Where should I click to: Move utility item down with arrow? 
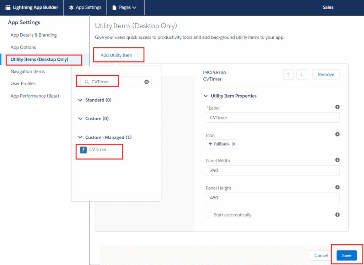coord(301,74)
